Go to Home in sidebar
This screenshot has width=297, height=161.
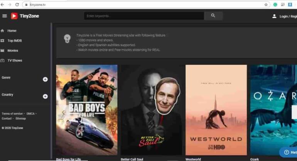(x=12, y=31)
